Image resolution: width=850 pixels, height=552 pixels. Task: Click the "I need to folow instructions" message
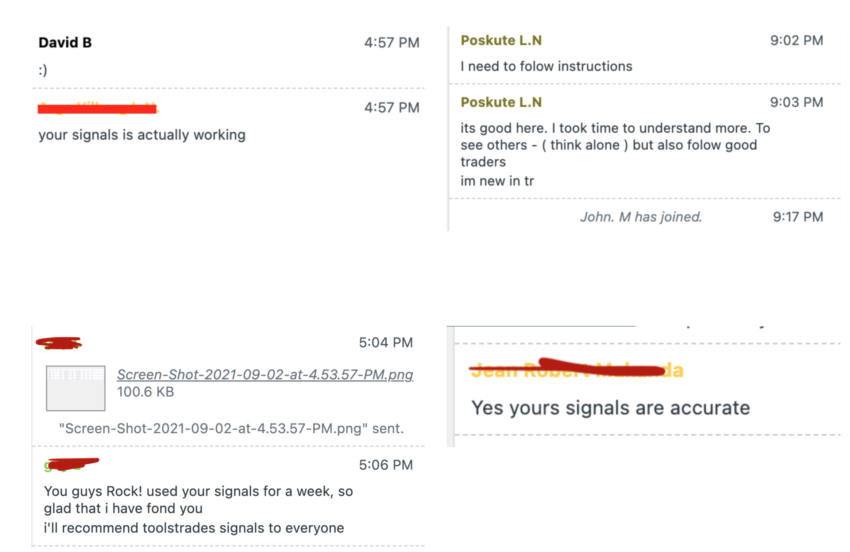tap(546, 66)
